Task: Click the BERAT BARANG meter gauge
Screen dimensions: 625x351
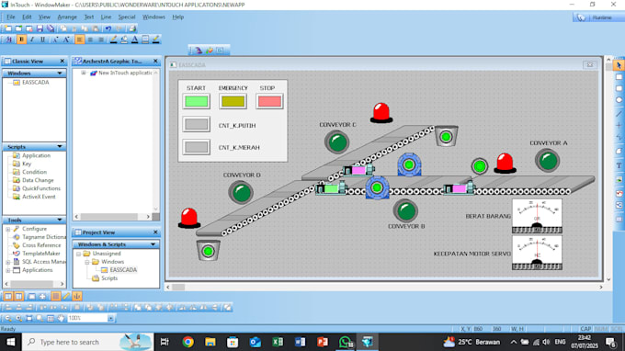Action: click(x=537, y=216)
